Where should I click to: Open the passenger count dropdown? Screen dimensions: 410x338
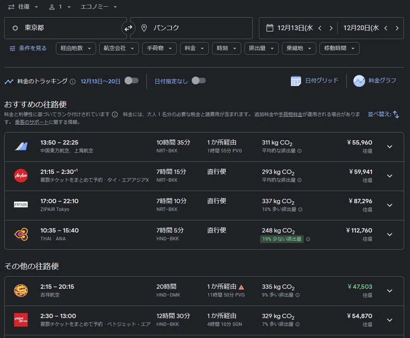tap(60, 7)
